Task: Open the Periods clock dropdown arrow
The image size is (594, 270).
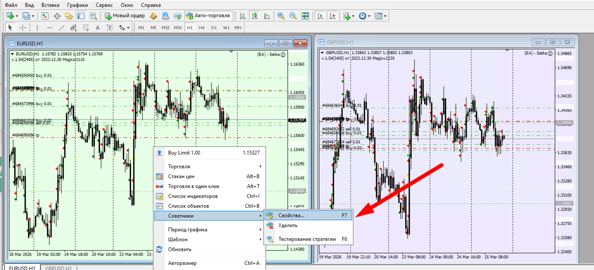Action: coord(369,16)
